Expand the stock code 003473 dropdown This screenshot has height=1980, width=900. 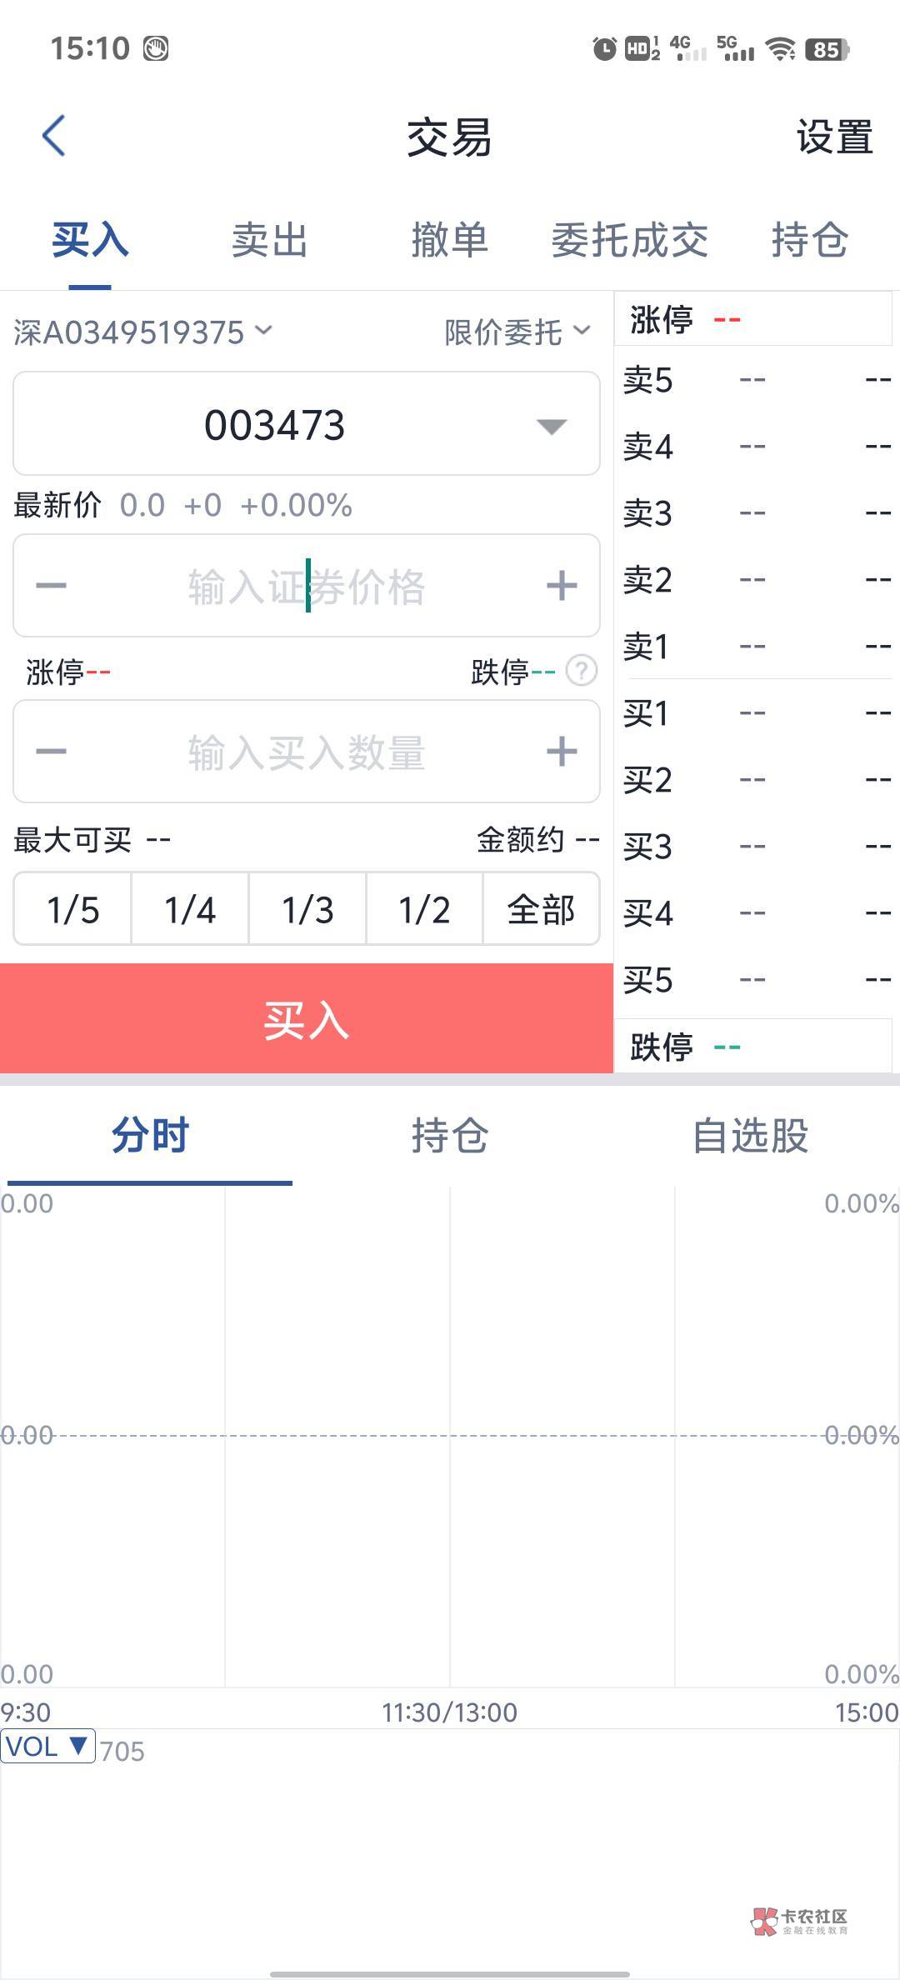(551, 426)
